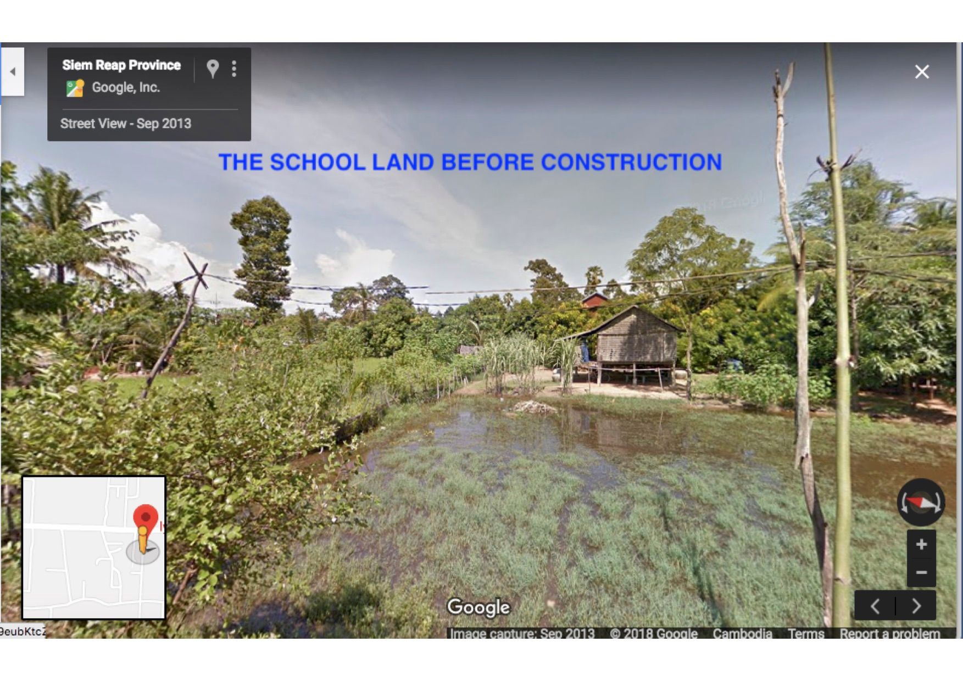The image size is (963, 681).
Task: Click the minimap to expand map
Action: click(94, 548)
